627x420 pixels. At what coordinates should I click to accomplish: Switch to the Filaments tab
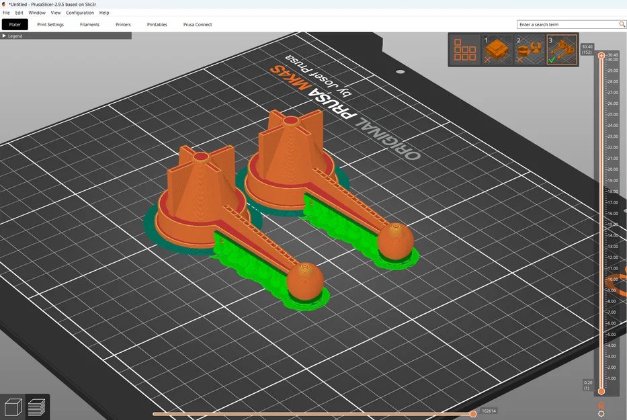pyautogui.click(x=89, y=24)
